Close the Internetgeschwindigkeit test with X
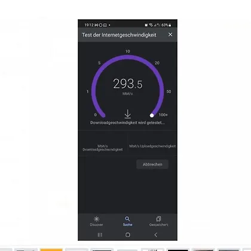Screen dimensions: 251x251 click(x=170, y=35)
